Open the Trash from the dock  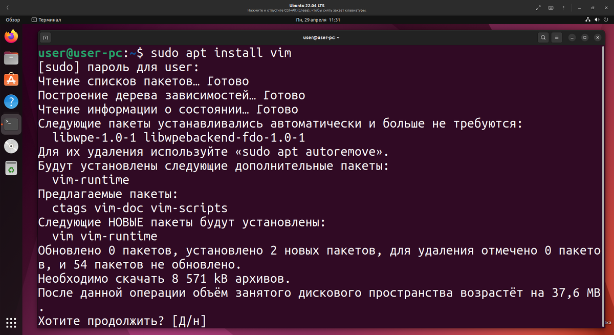tap(11, 168)
